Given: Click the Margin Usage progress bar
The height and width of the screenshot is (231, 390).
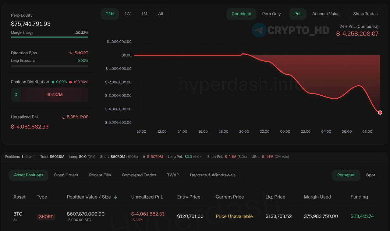Looking at the screenshot, I should (50, 37).
